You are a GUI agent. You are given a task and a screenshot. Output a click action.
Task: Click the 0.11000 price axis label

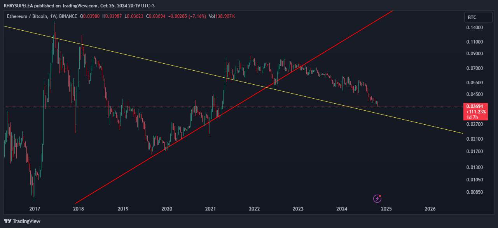(x=474, y=42)
